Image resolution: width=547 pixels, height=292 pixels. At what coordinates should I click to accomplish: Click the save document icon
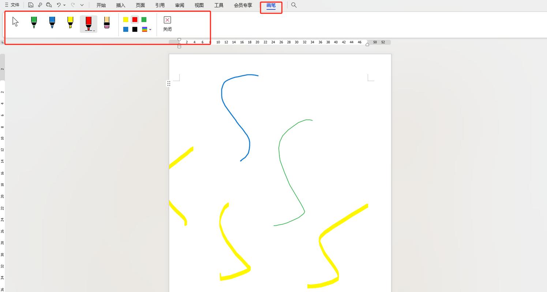[31, 5]
